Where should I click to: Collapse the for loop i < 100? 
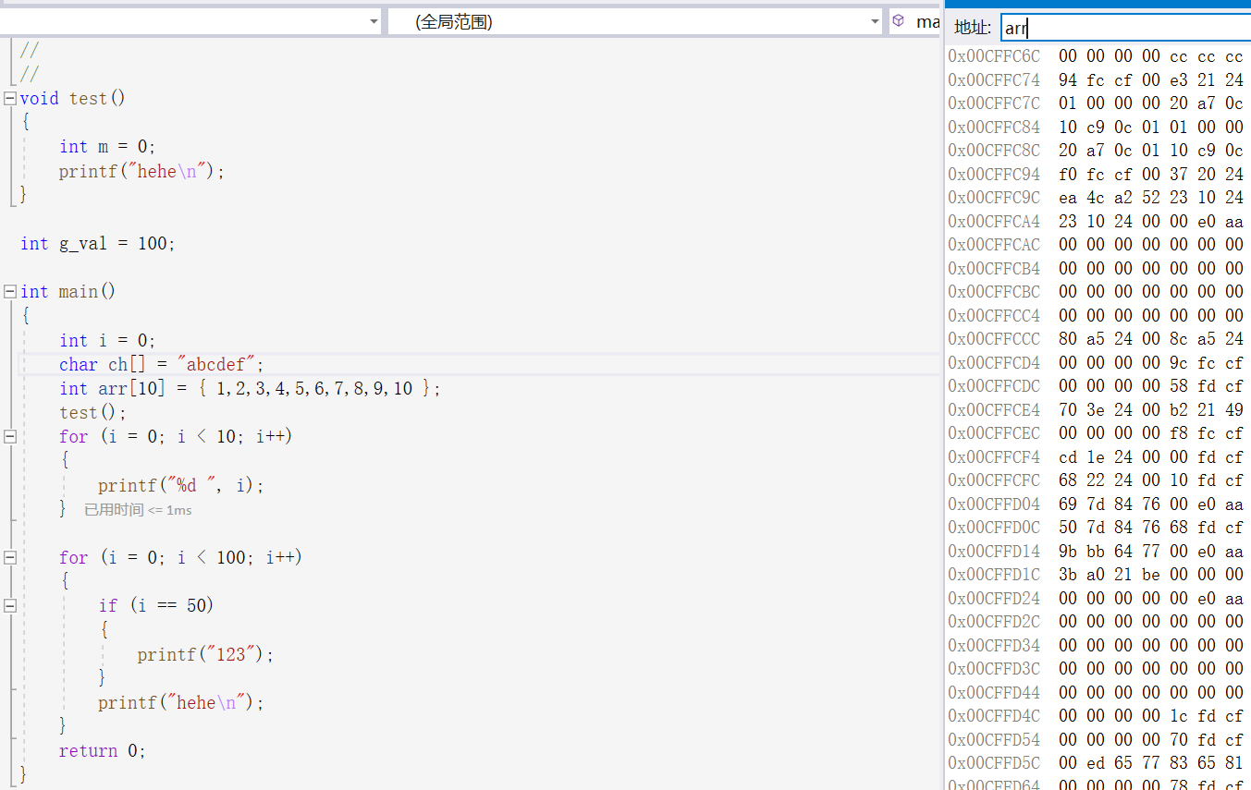click(9, 557)
